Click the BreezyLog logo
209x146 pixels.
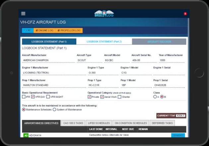click(x=104, y=14)
